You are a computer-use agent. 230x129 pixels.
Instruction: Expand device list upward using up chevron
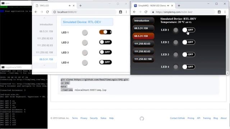(45, 18)
